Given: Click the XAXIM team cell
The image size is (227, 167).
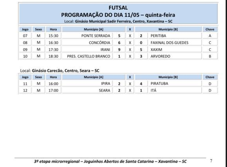Looking at the screenshot, I should pyautogui.click(x=175, y=50).
